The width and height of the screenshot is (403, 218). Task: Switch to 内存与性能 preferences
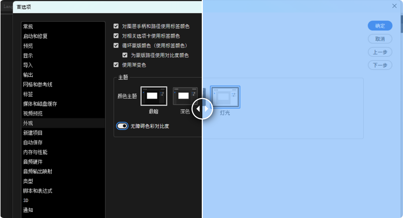35,152
